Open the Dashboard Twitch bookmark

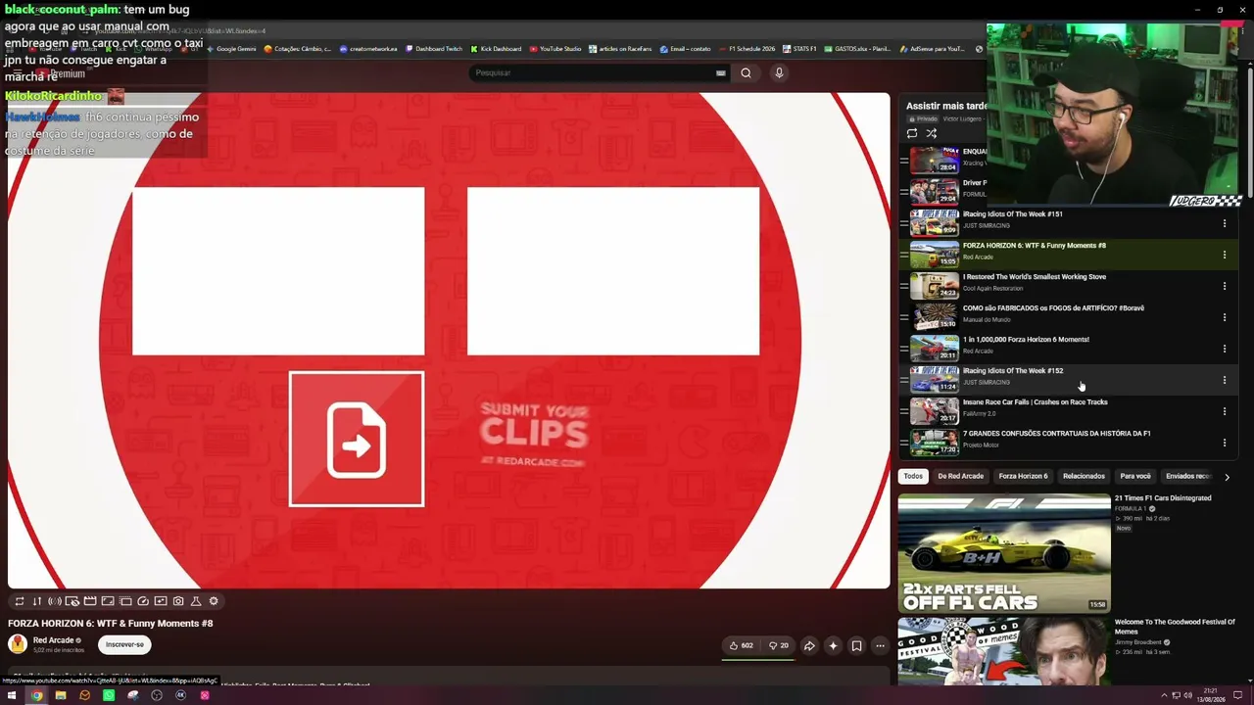point(434,49)
